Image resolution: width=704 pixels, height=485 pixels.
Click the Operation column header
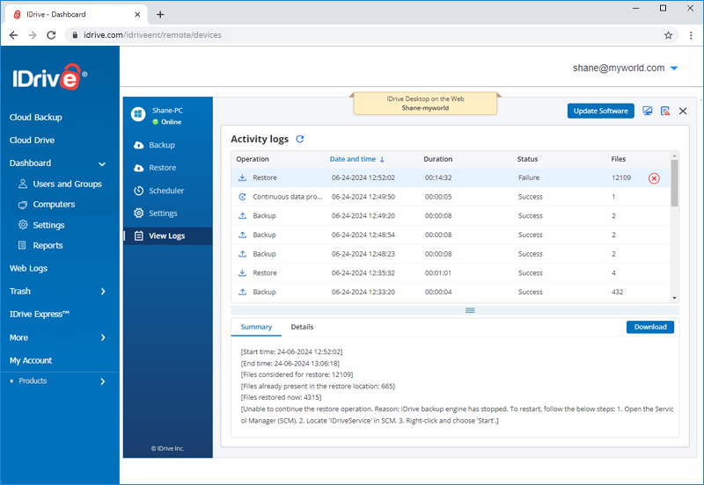pos(253,159)
